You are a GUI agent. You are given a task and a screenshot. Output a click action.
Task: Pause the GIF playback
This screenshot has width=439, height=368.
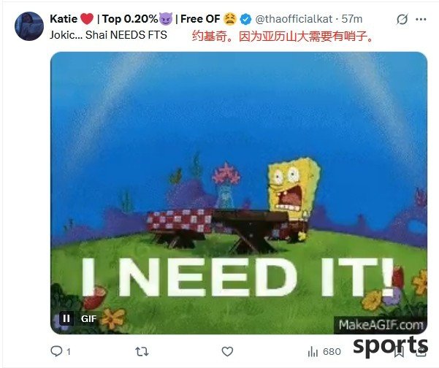(x=66, y=318)
